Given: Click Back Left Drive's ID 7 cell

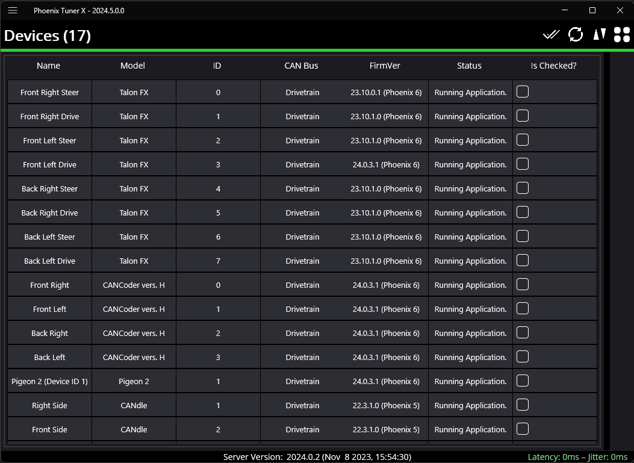Looking at the screenshot, I should 219,261.
